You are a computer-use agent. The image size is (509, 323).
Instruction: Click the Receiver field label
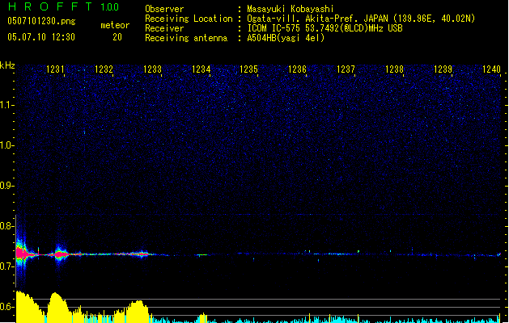point(164,28)
